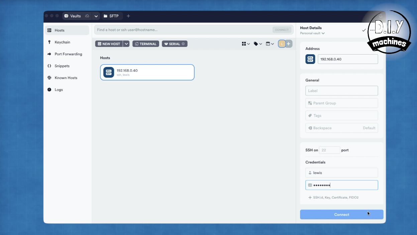Click the NEW HOST button
Viewport: 417px width, 235px height.
tap(109, 44)
